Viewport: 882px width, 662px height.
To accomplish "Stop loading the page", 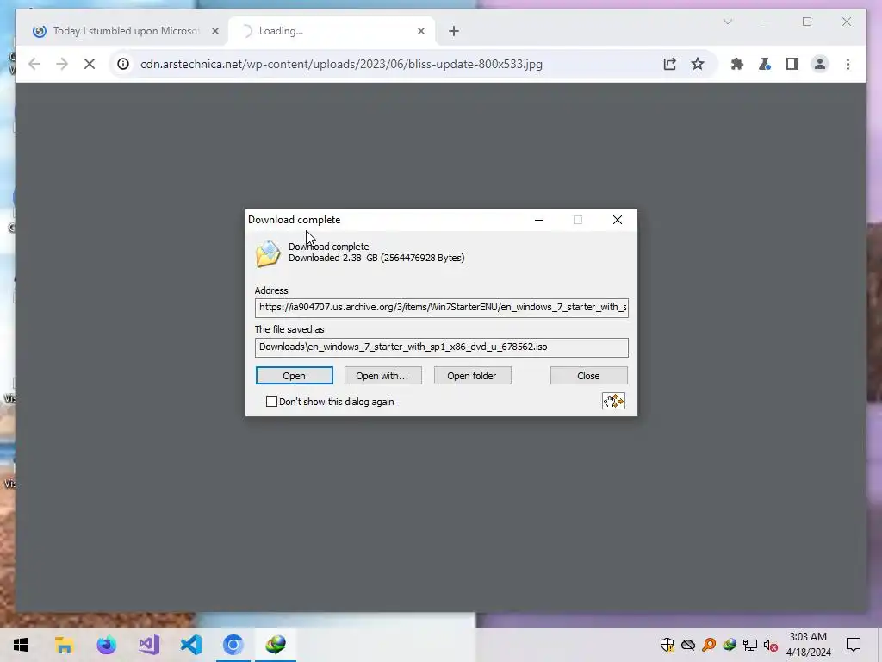I will click(x=90, y=64).
